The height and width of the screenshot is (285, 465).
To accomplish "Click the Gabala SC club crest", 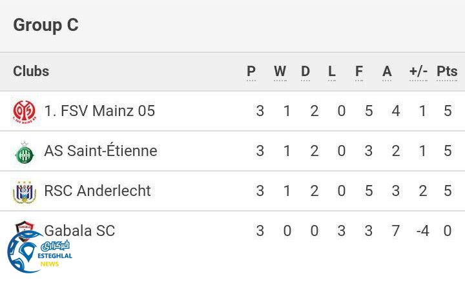I will [x=25, y=226].
